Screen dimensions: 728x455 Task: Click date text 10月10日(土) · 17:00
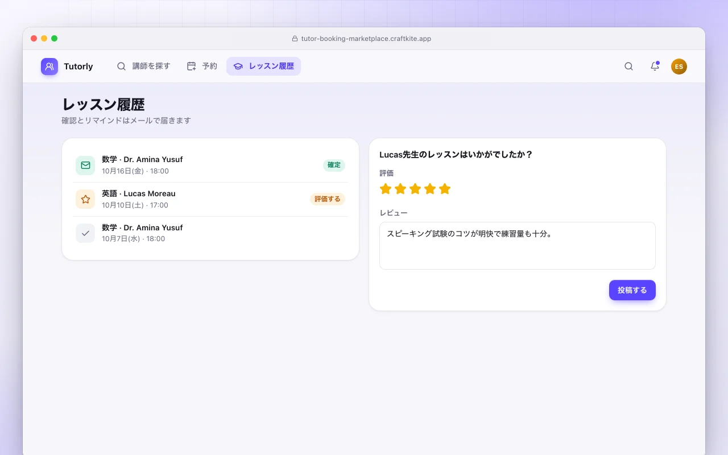coord(135,205)
